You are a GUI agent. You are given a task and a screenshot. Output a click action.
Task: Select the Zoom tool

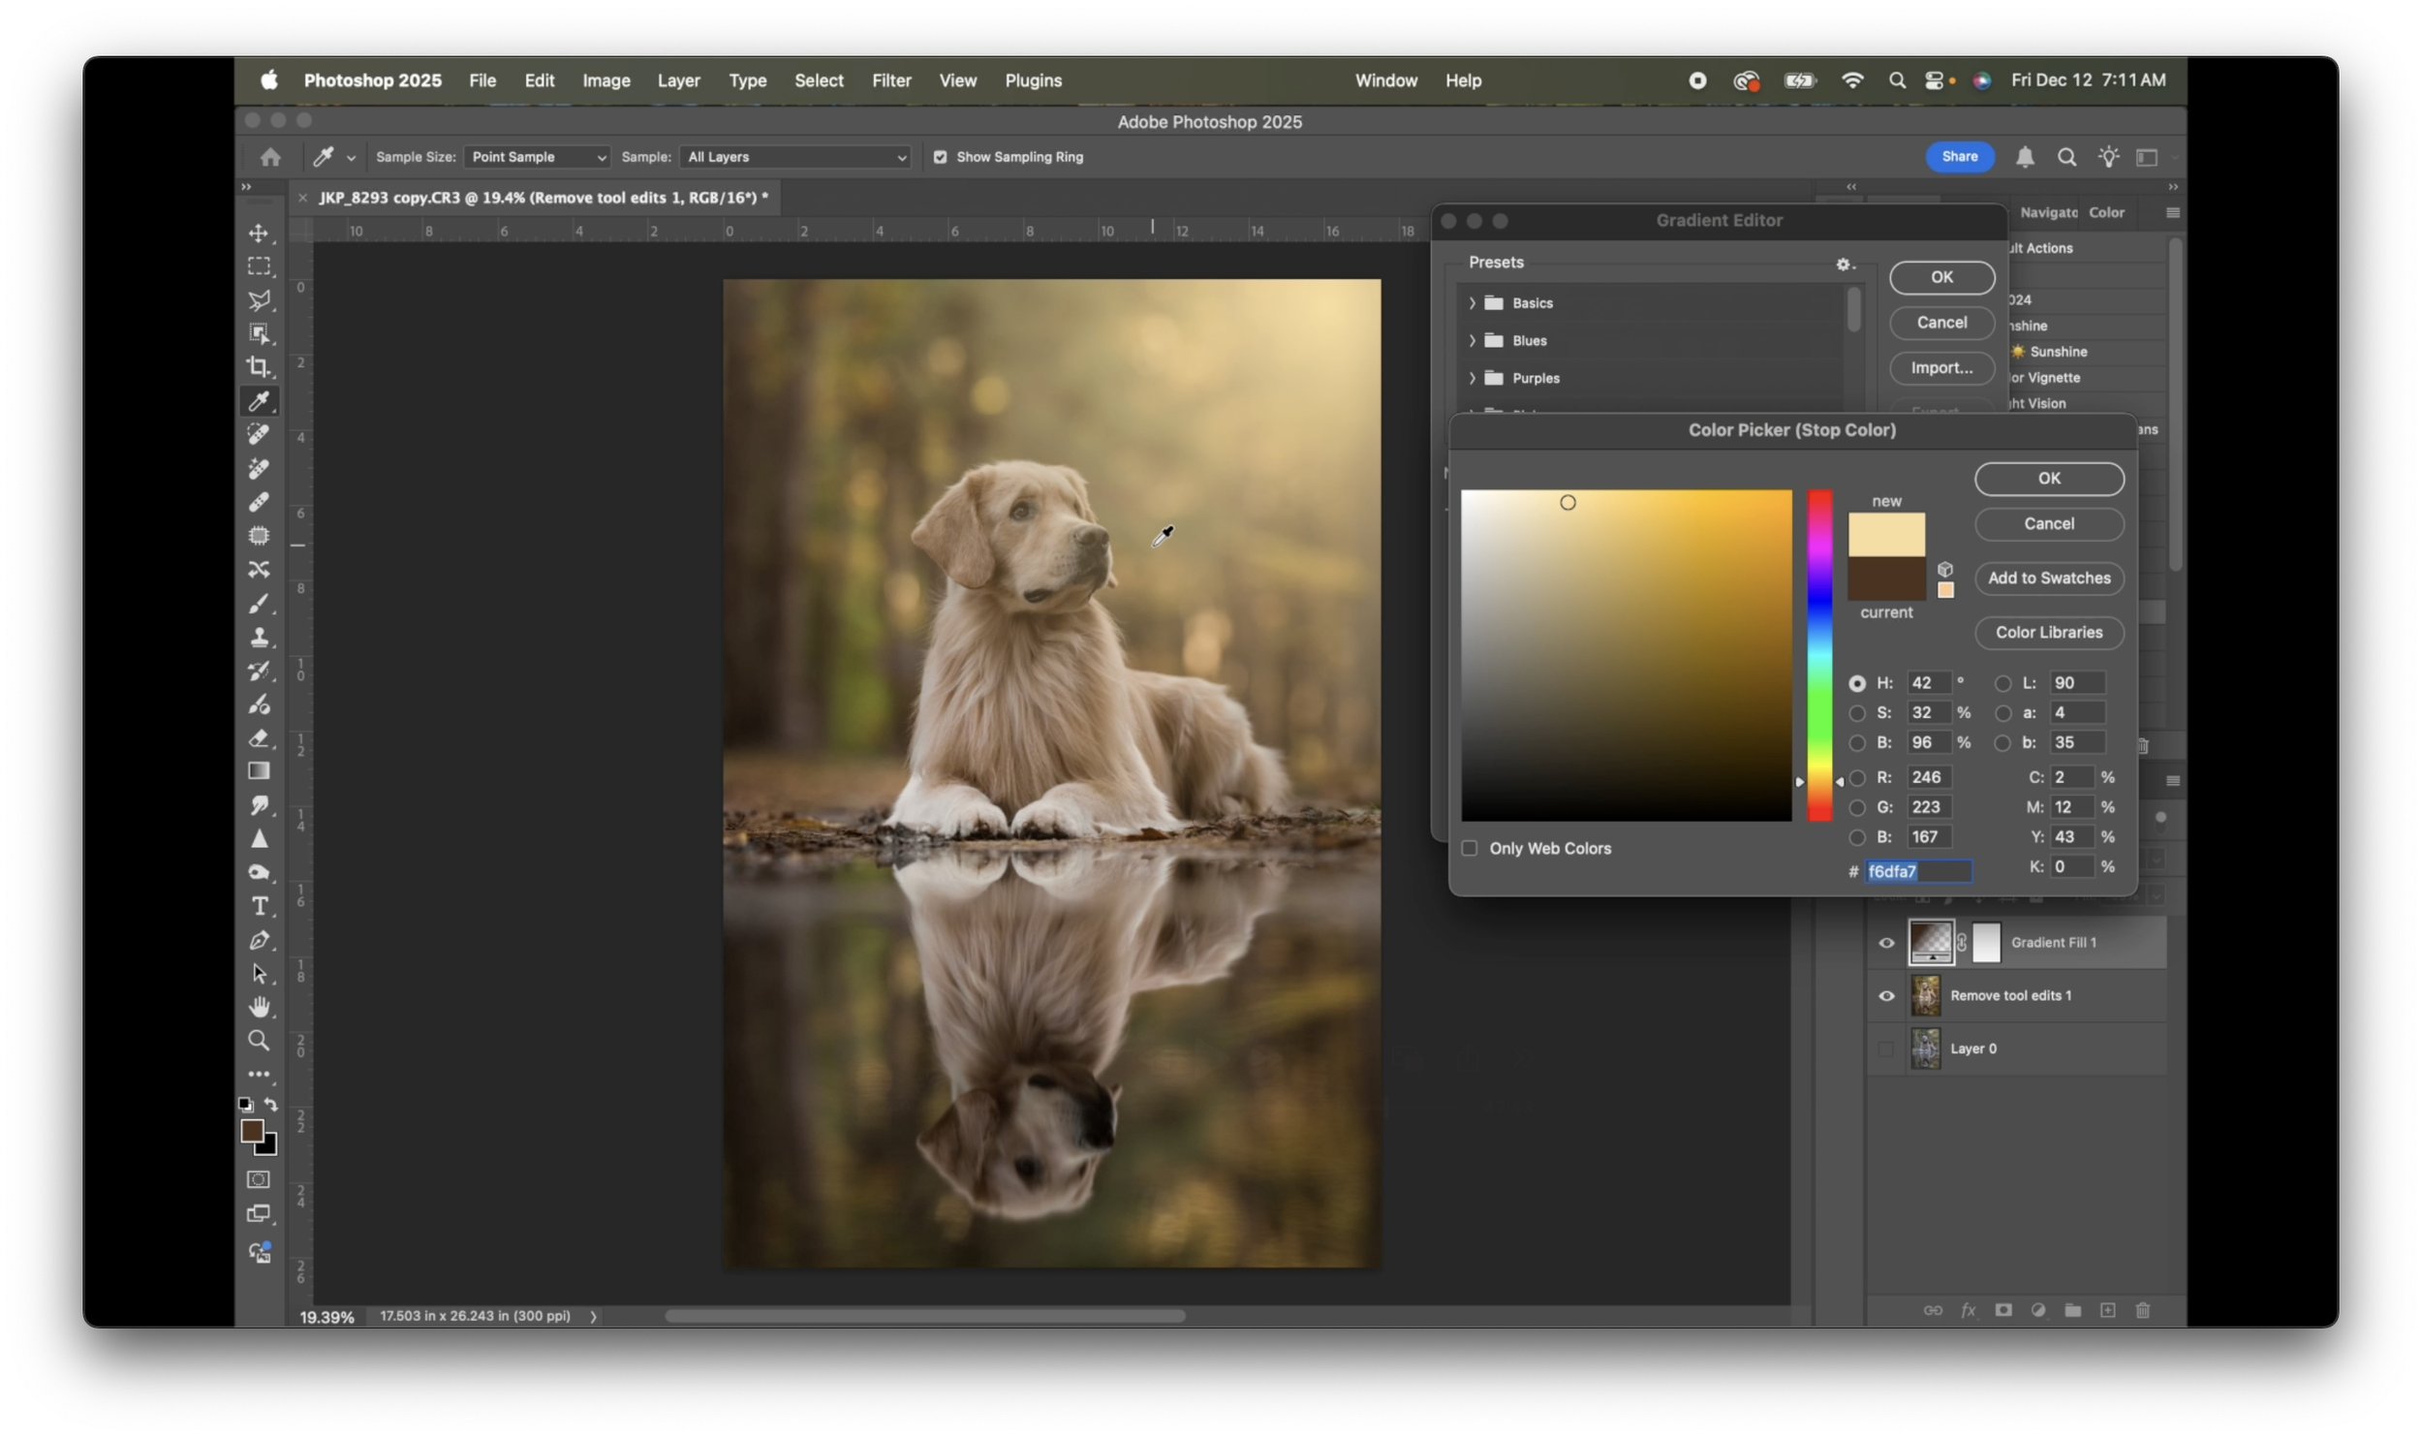click(x=259, y=1041)
